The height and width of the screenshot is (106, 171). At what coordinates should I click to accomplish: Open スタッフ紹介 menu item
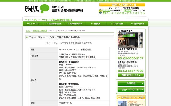coord(117,24)
